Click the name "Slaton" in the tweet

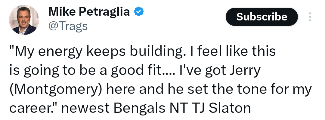coord(230,108)
